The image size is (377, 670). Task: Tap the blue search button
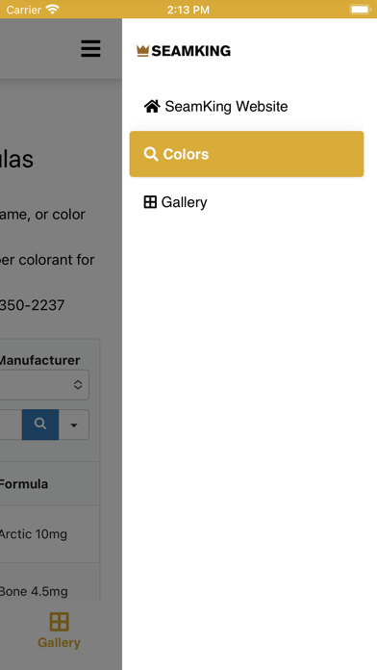(40, 425)
